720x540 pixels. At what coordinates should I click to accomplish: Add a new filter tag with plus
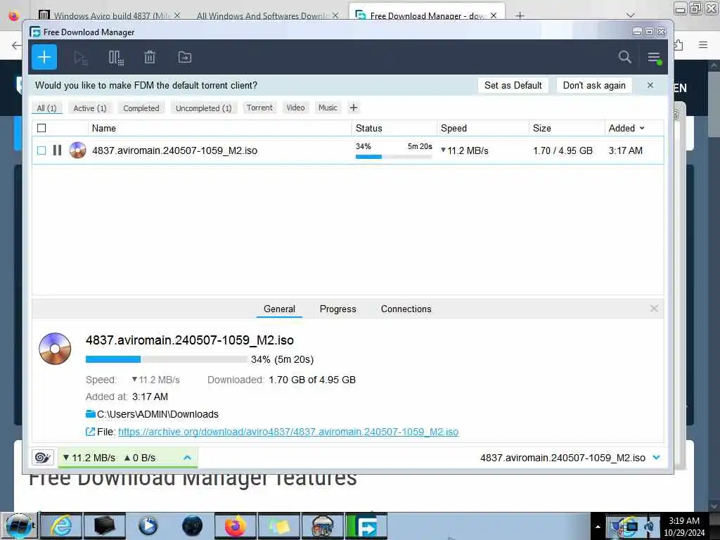pyautogui.click(x=354, y=108)
